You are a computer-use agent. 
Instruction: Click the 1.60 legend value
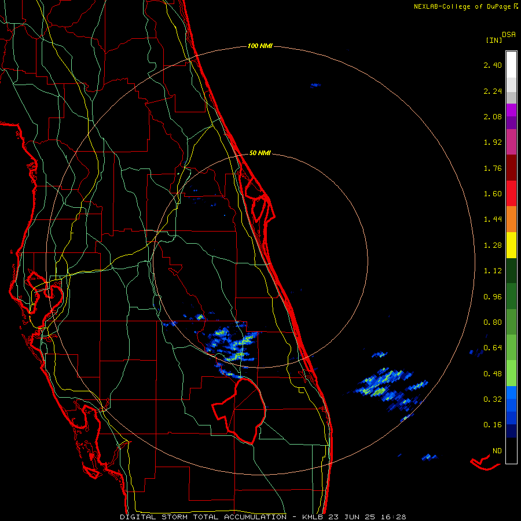tap(493, 194)
